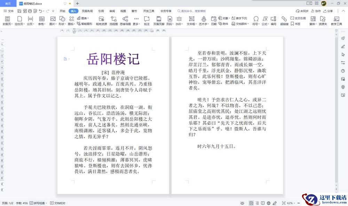Insert WordArt (艺术字)
This screenshot has height=206, width=348.
(204, 21)
